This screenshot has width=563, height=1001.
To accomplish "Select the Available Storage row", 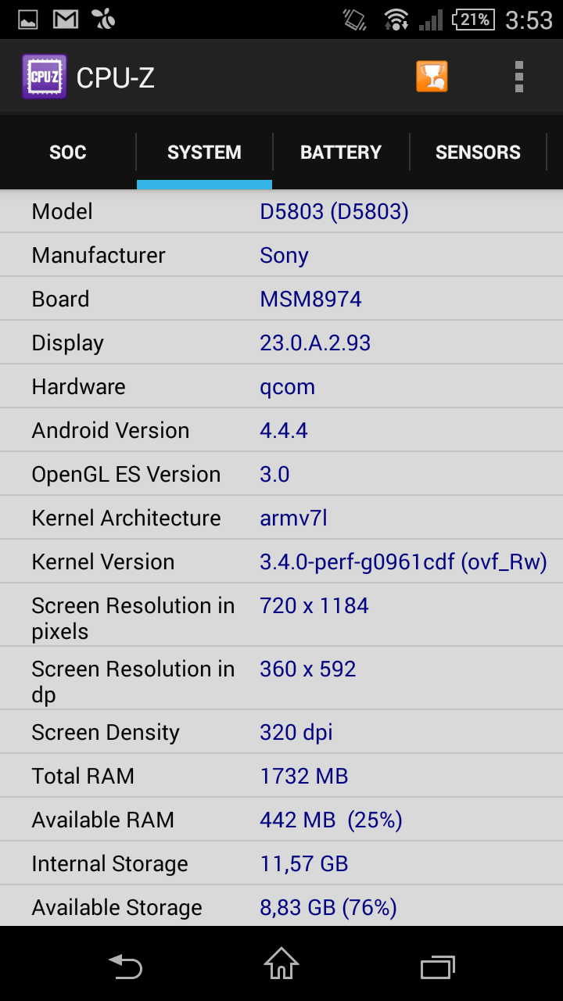I will 281,907.
